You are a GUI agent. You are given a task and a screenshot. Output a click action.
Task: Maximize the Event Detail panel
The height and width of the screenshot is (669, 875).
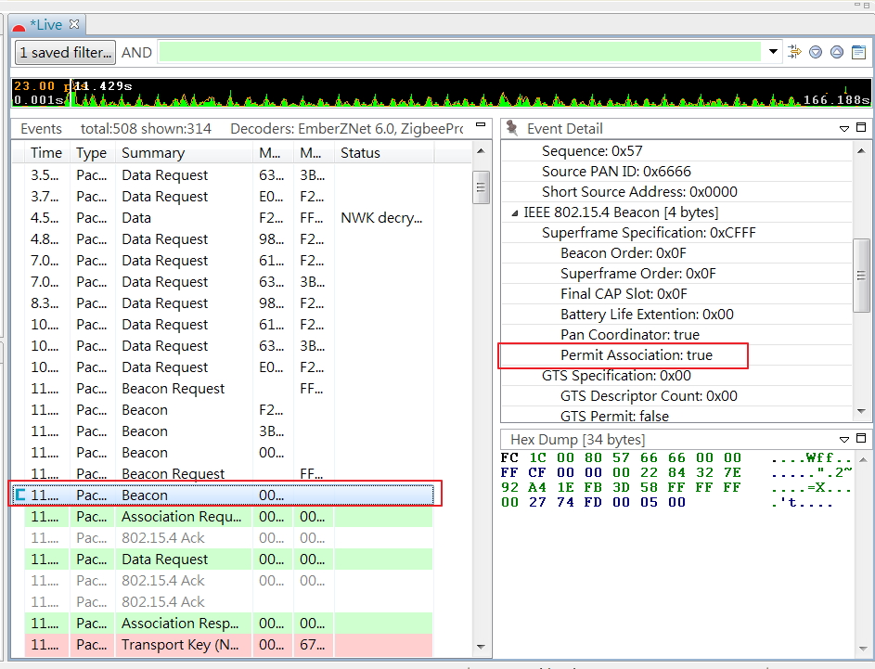(x=860, y=128)
